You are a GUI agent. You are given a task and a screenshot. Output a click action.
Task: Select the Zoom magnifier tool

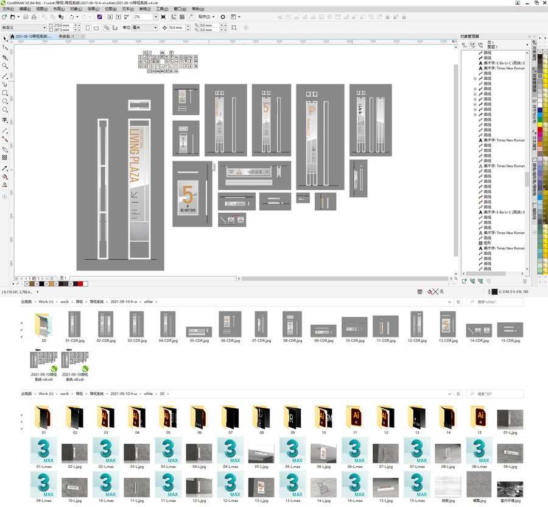4,66
